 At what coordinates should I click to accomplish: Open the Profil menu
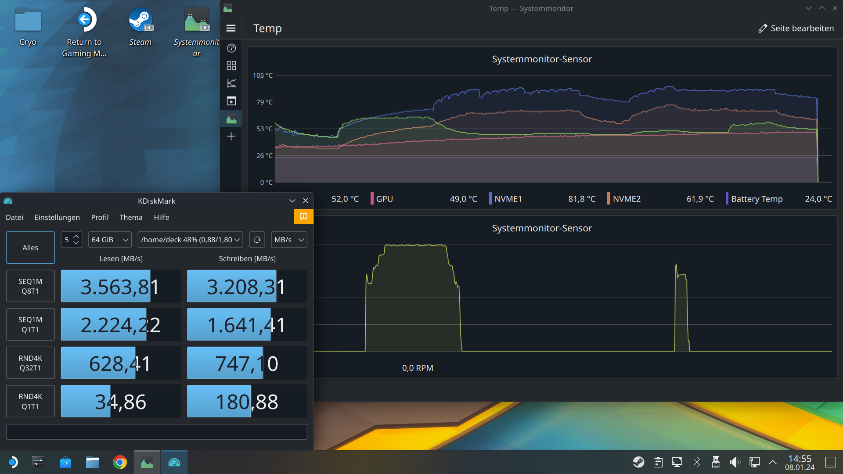100,217
